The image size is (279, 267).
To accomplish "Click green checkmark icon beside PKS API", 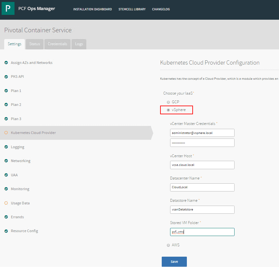I will tap(6, 77).
